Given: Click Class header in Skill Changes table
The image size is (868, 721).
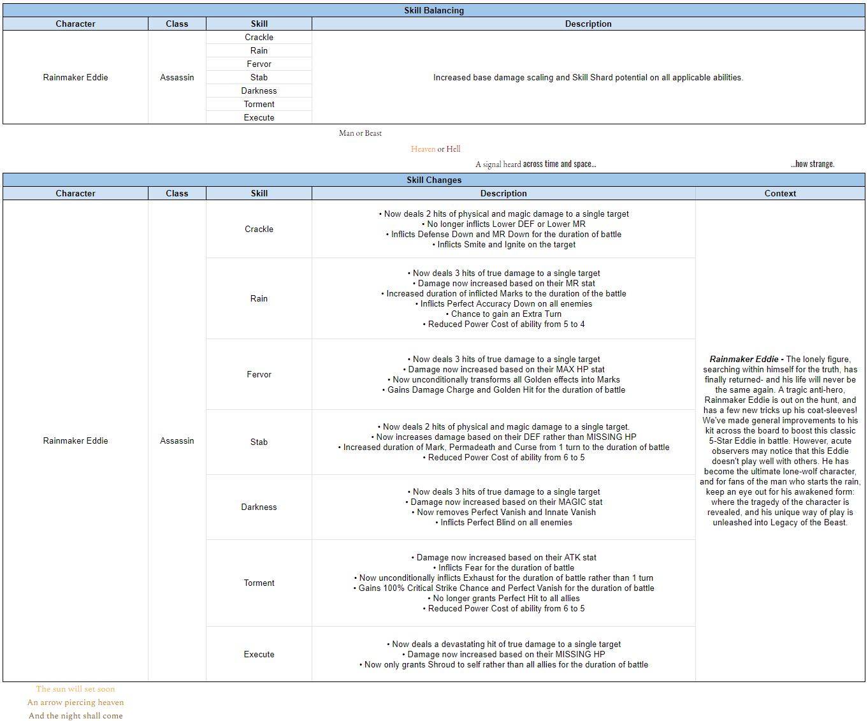Looking at the screenshot, I should click(177, 193).
